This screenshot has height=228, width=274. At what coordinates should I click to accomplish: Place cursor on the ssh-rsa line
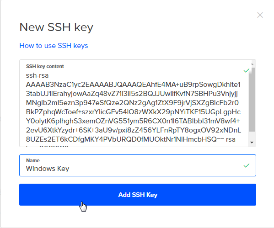pos(37,75)
